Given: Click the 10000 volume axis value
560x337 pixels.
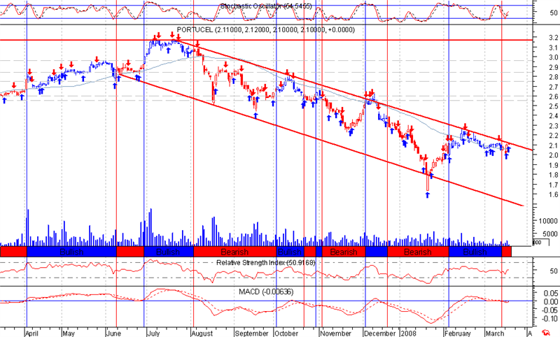Looking at the screenshot, I should (548, 221).
